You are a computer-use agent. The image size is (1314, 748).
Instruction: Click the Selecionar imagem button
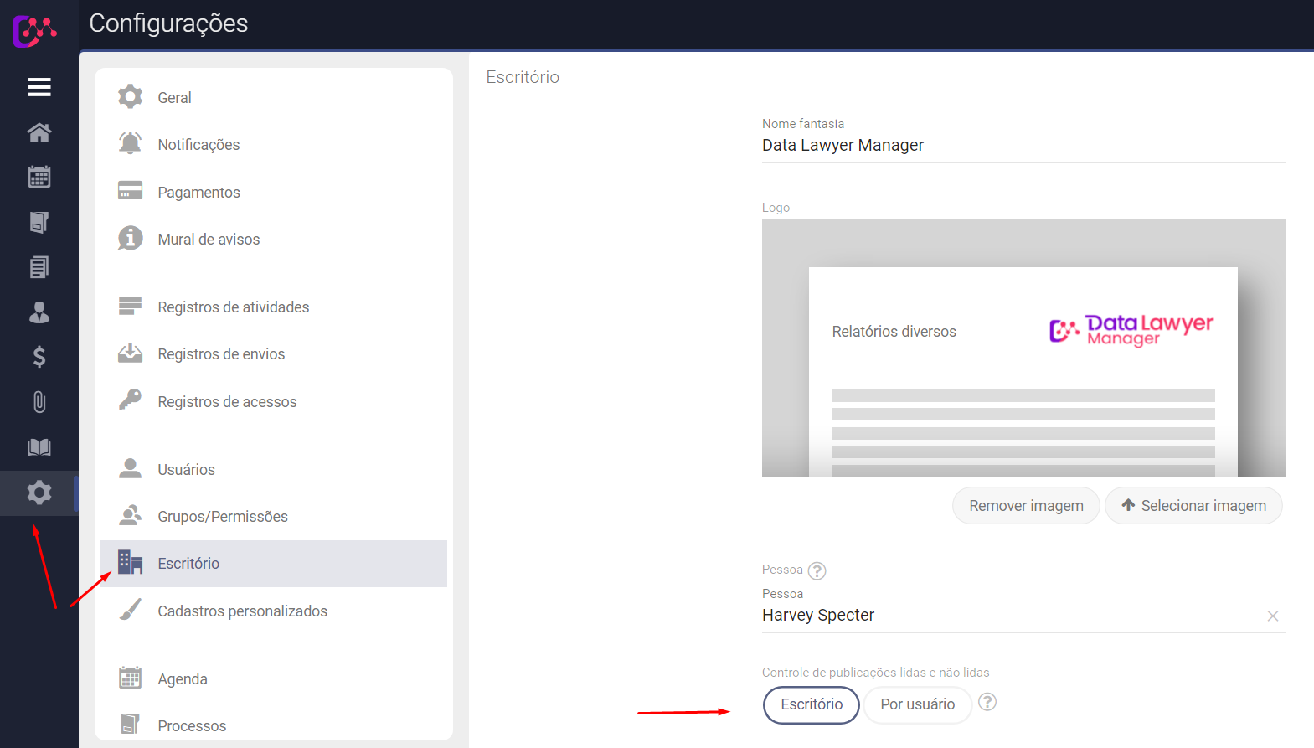(1193, 506)
